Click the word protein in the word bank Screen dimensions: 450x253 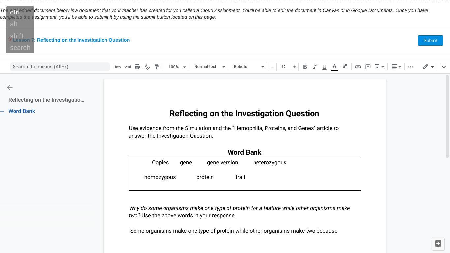[205, 177]
